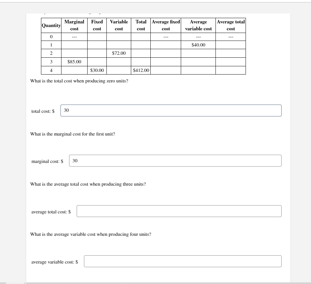Click the marginal cost answer input field
The height and width of the screenshot is (284, 311).
[175, 161]
